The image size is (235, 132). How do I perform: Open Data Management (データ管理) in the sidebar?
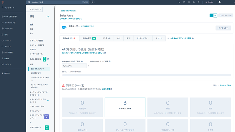(7, 53)
